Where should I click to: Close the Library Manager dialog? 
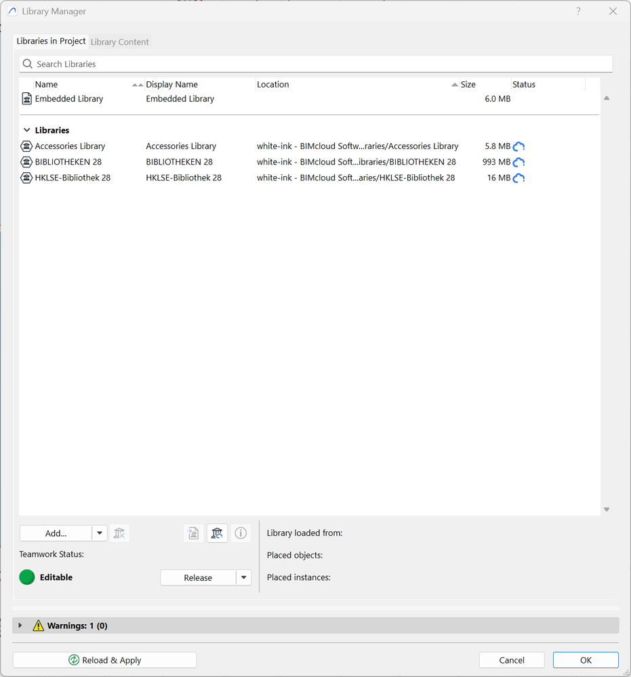click(x=613, y=12)
